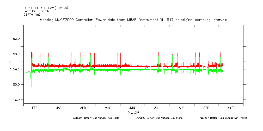The image size is (263, 131).
Task: Select the MAR month axis label
Action: point(58,108)
